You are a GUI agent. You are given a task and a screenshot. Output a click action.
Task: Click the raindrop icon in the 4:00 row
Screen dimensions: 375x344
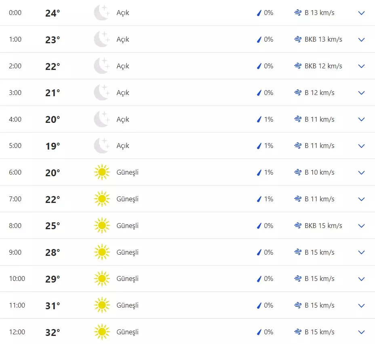point(259,119)
